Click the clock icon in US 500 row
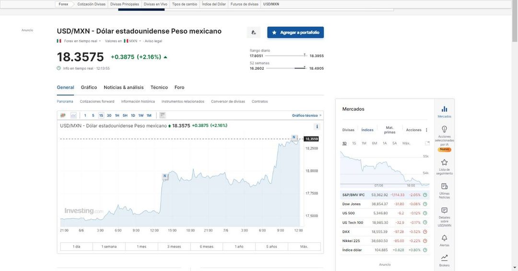This screenshot has width=518, height=271. [x=425, y=213]
